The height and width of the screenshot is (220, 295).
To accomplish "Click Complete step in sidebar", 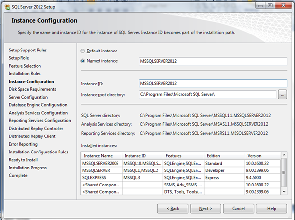I will [x=18, y=176].
